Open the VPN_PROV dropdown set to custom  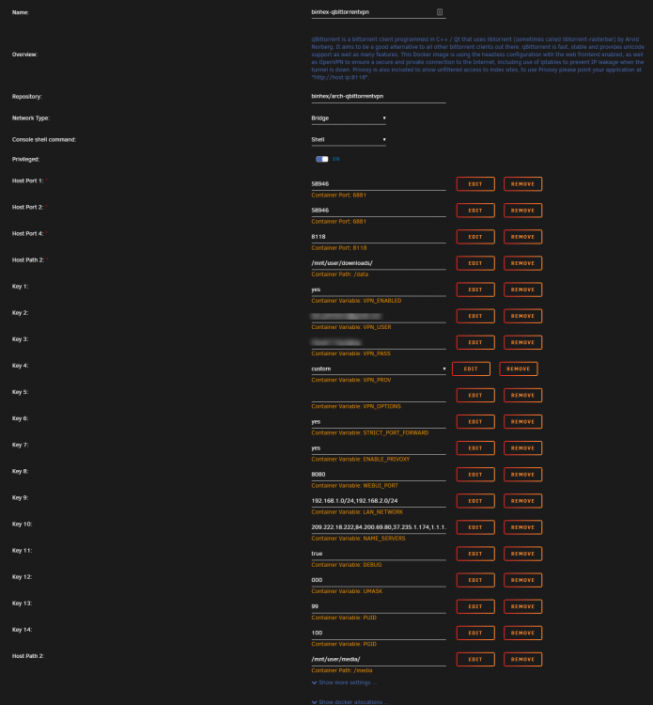click(x=379, y=368)
